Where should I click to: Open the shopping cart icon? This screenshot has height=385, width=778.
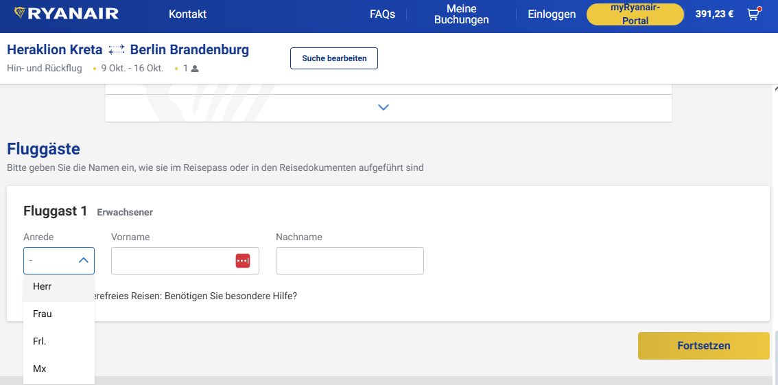coord(753,14)
